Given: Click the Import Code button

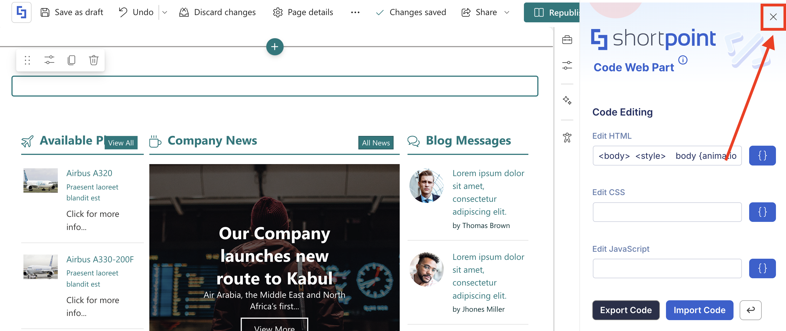Looking at the screenshot, I should [699, 310].
